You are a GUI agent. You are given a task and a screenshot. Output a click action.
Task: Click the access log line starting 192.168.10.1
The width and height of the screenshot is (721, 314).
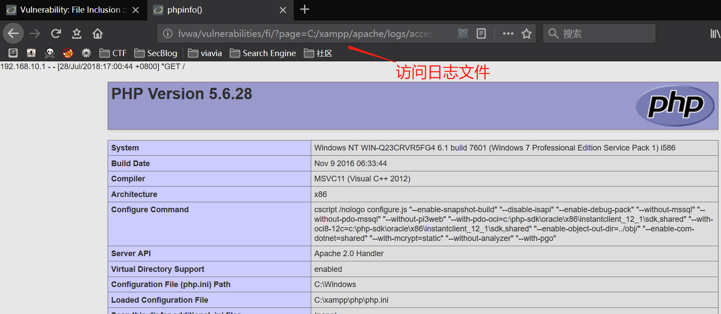[92, 67]
